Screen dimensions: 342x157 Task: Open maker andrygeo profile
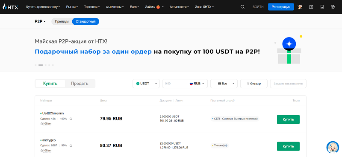[x=49, y=140]
